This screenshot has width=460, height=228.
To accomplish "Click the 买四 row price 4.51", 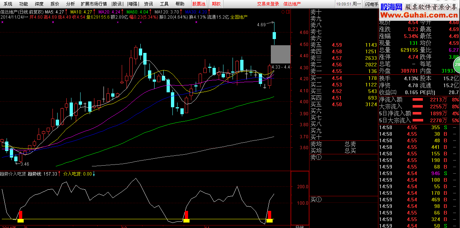I will click(x=337, y=98).
